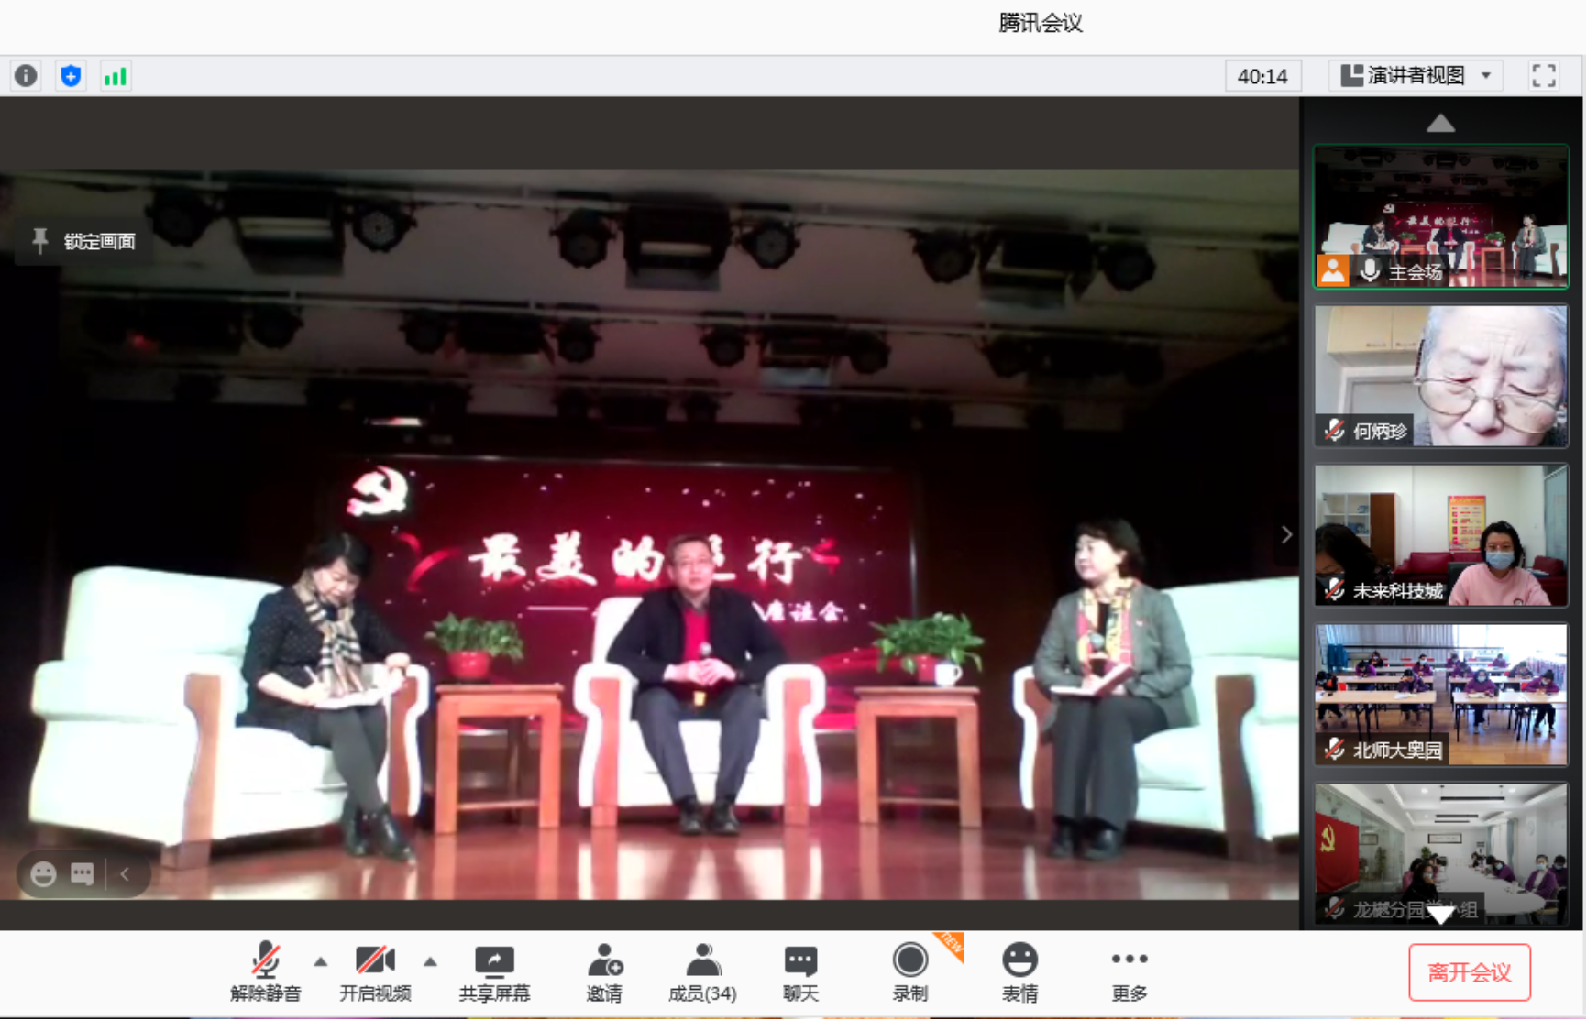This screenshot has height=1020, width=1587.
Task: Open the 邀请 invite icon
Action: (604, 972)
